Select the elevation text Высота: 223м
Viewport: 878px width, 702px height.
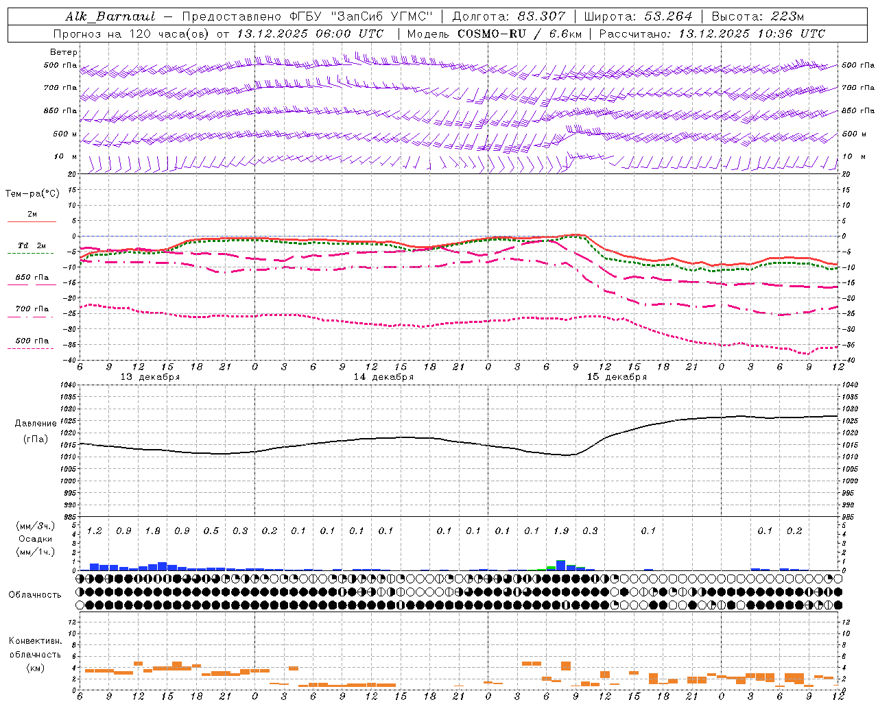tap(758, 16)
